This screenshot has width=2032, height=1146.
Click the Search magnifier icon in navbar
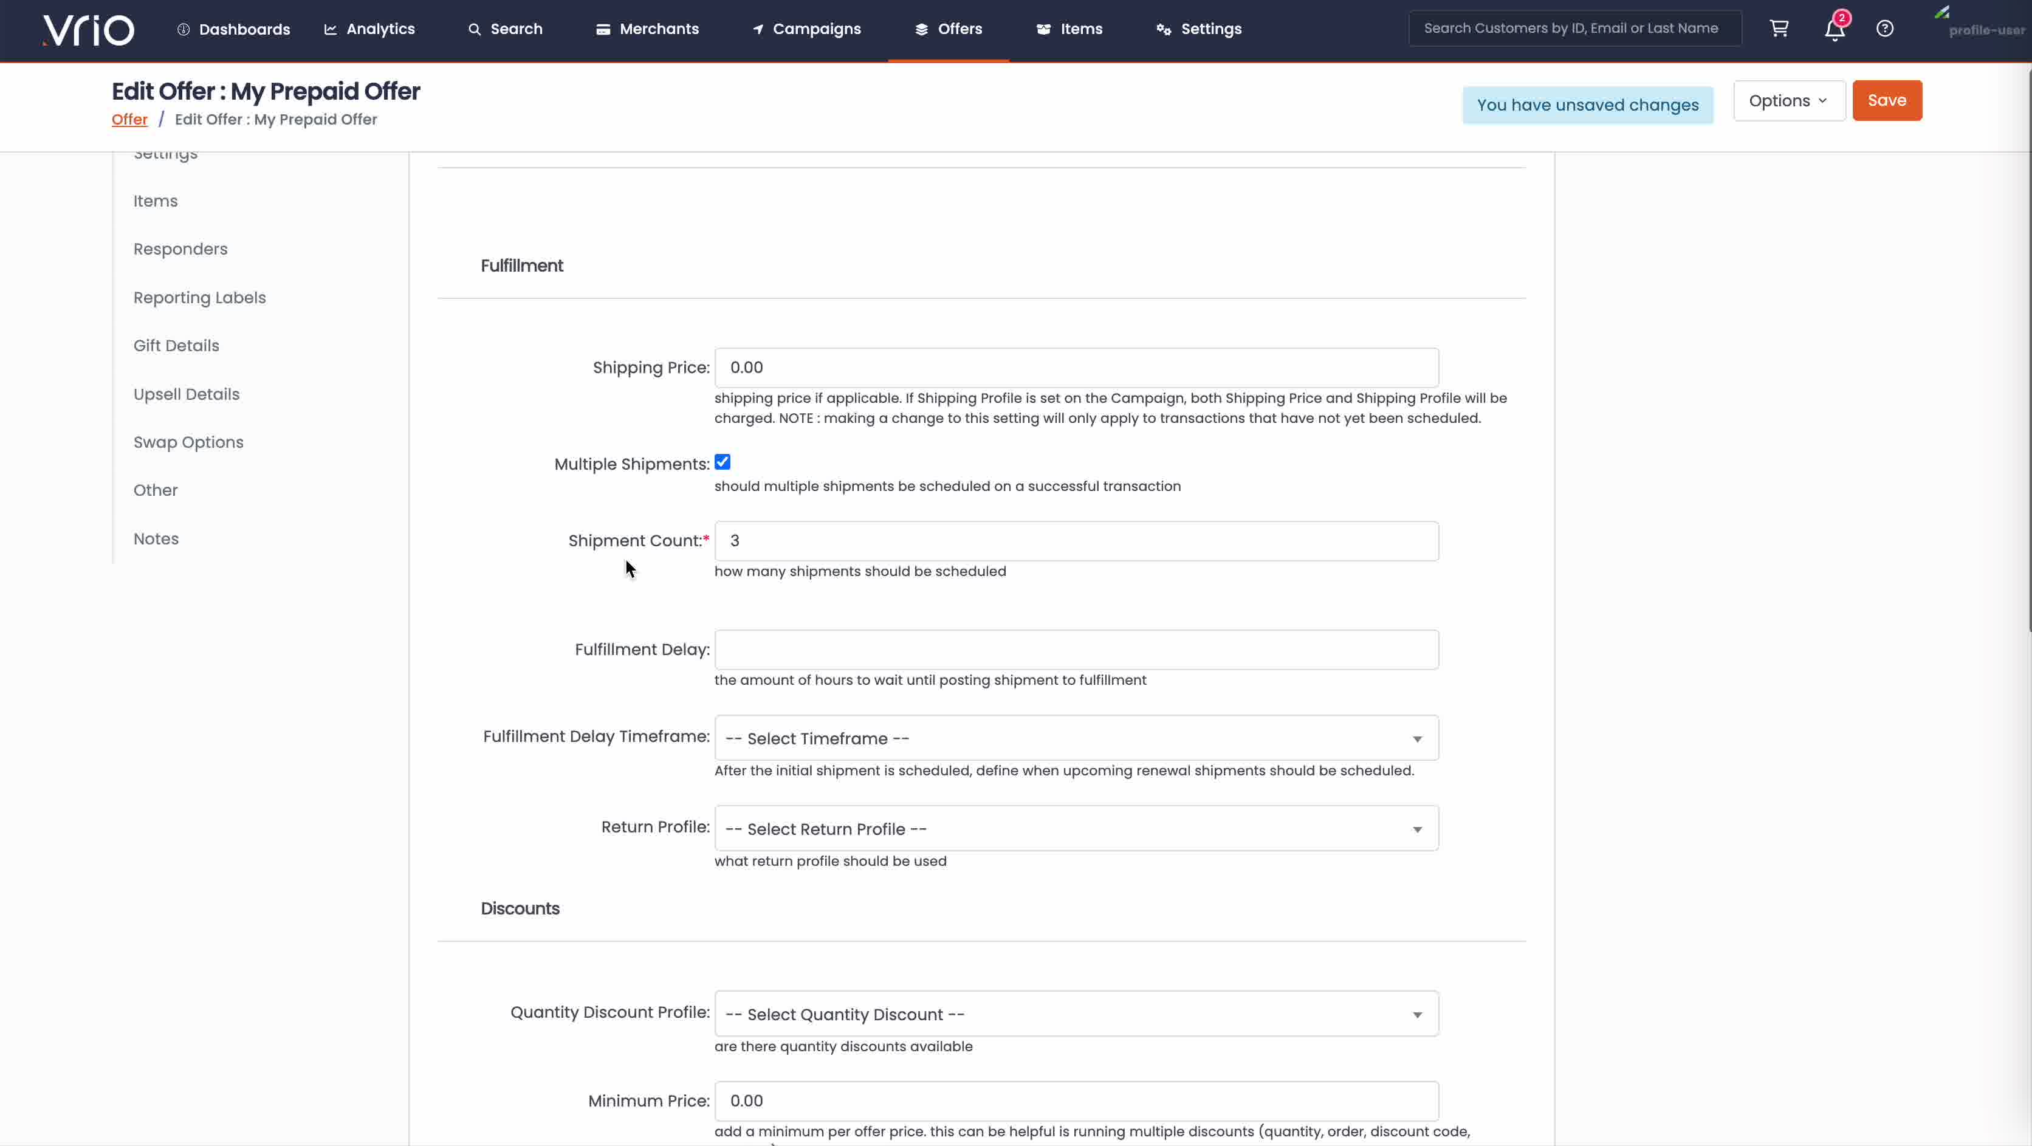pos(475,29)
